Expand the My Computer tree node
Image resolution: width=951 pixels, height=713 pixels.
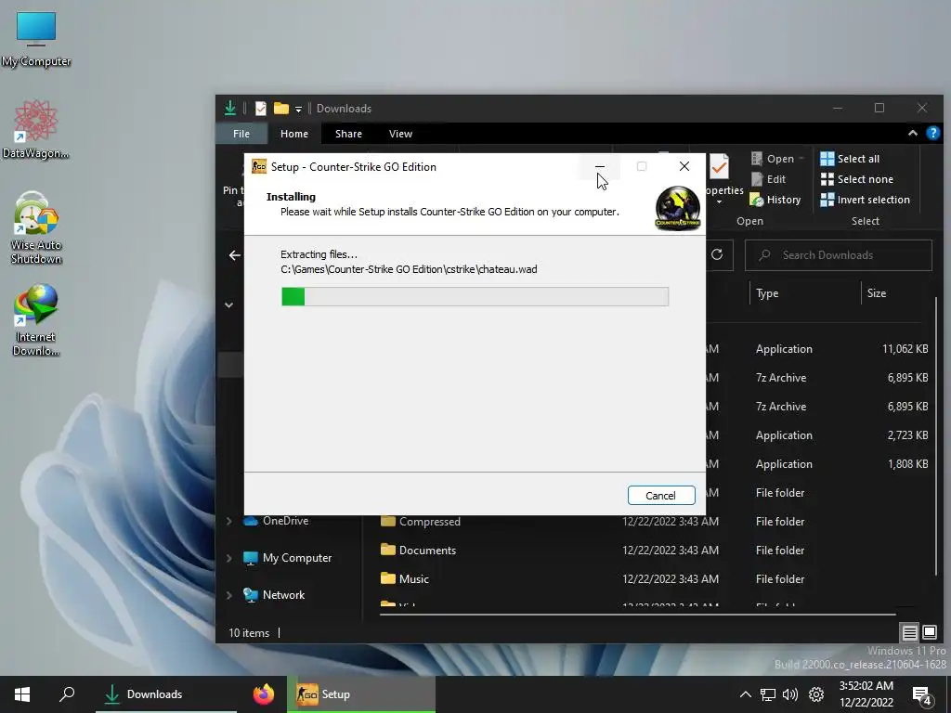click(x=229, y=558)
